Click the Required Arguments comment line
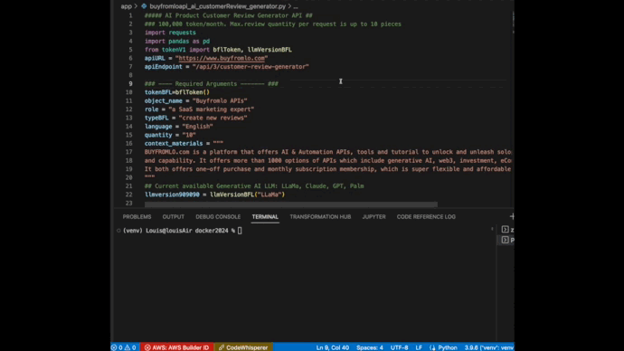Image resolution: width=624 pixels, height=351 pixels. point(212,83)
